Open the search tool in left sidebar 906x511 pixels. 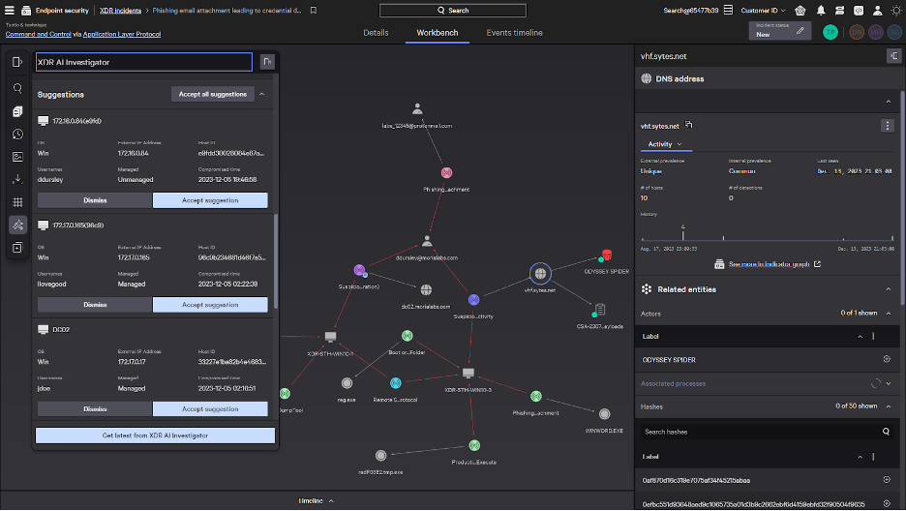[17, 88]
